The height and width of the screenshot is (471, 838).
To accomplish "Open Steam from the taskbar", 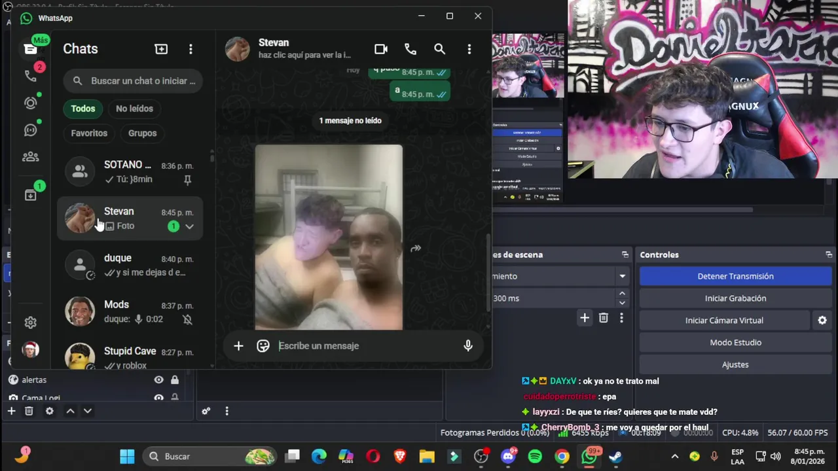I will point(615,457).
